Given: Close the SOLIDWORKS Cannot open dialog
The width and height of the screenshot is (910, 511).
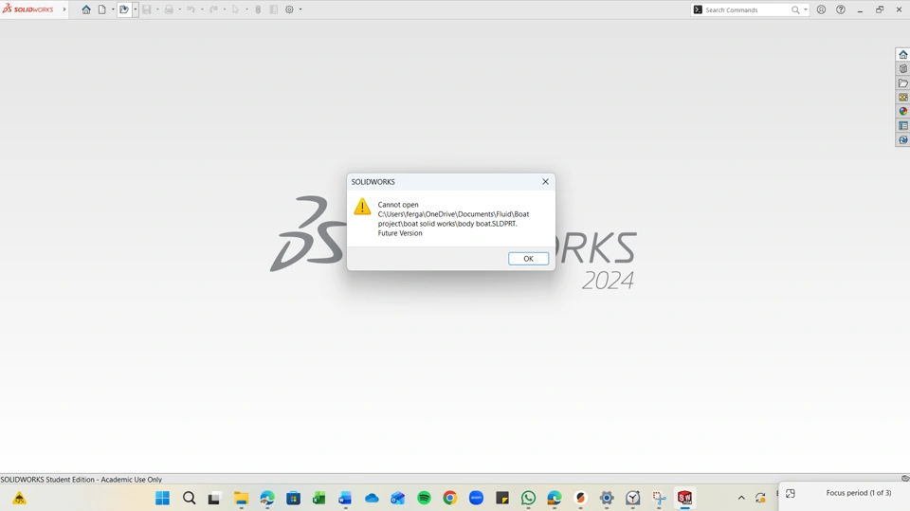Looking at the screenshot, I should [x=546, y=182].
